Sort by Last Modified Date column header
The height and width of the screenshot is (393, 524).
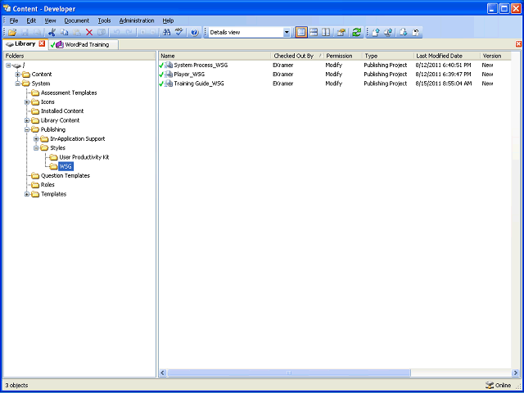447,56
